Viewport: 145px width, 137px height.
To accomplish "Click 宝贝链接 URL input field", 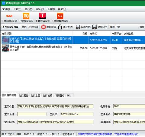I will pyautogui.click(x=55, y=122).
